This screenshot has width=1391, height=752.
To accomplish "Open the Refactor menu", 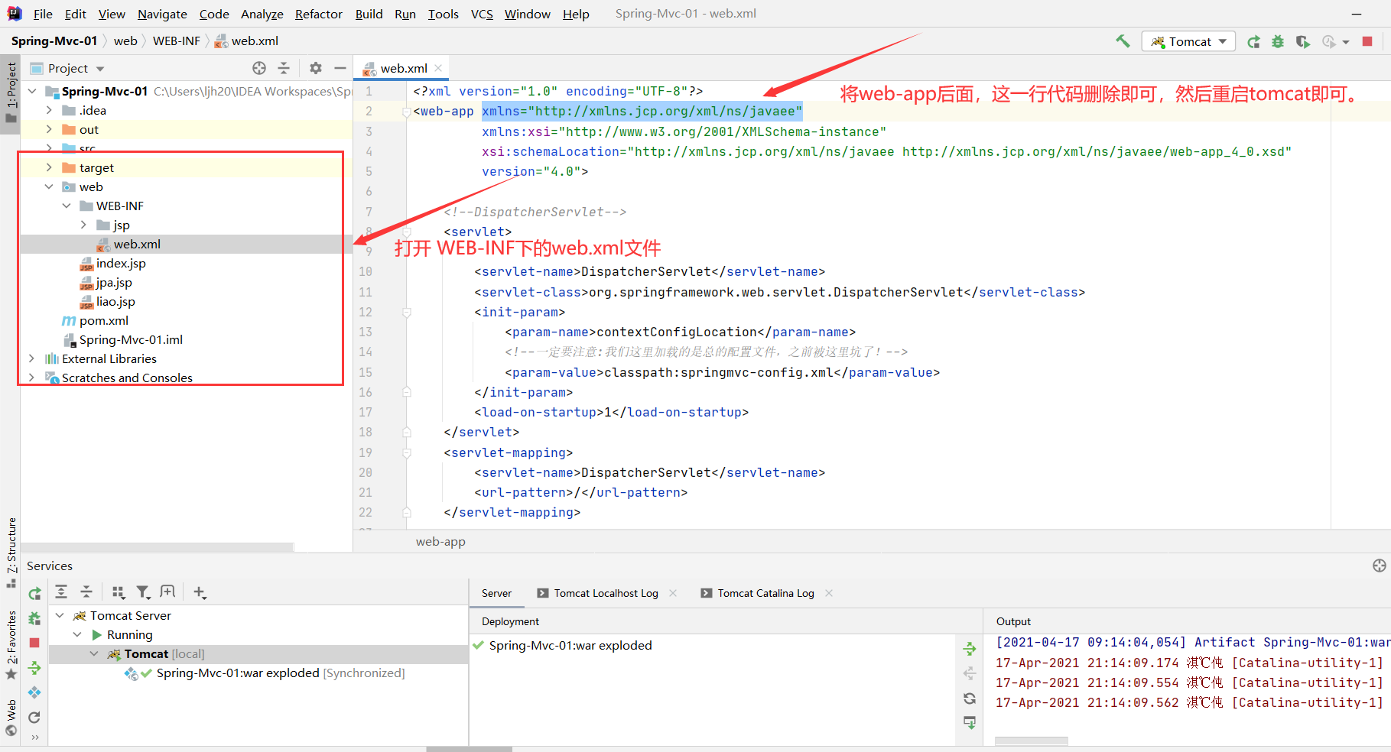I will tap(319, 14).
